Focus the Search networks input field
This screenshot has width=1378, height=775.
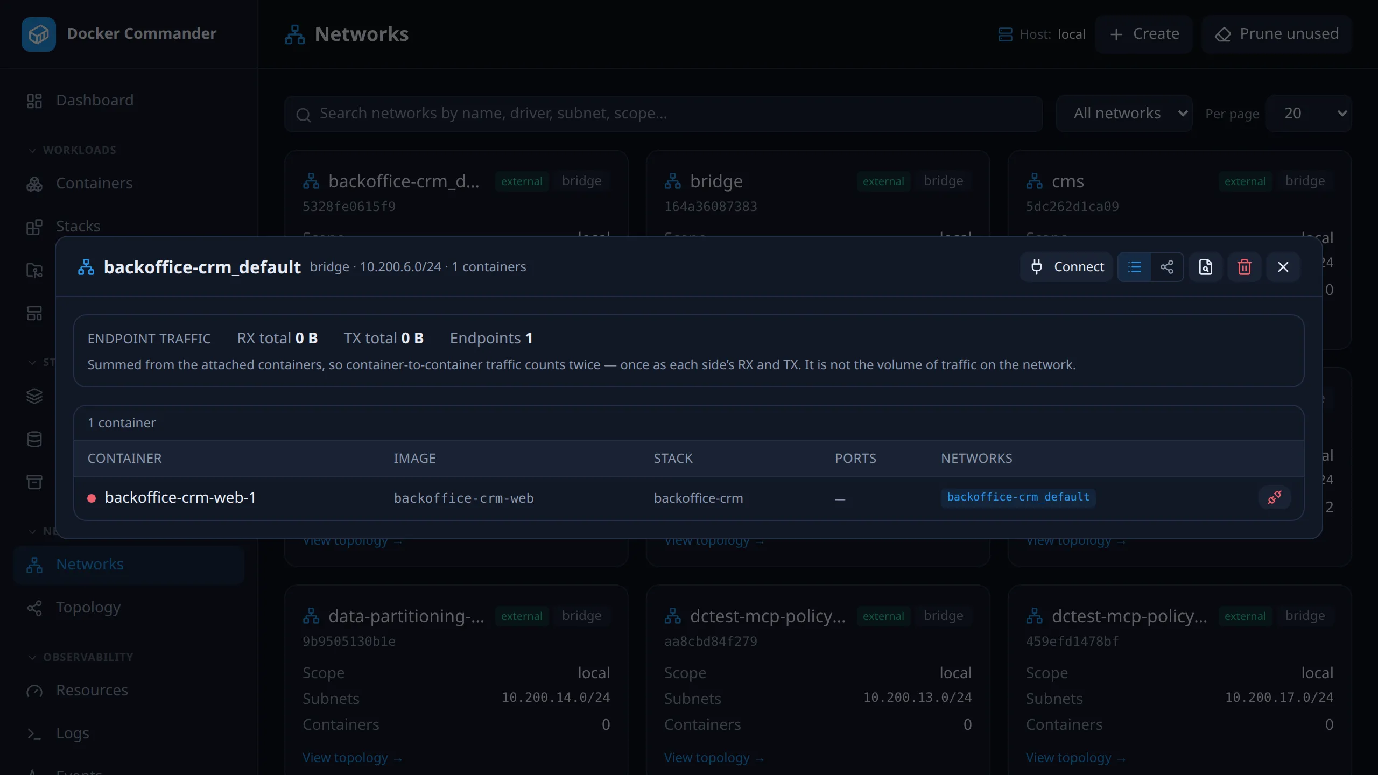(x=664, y=114)
